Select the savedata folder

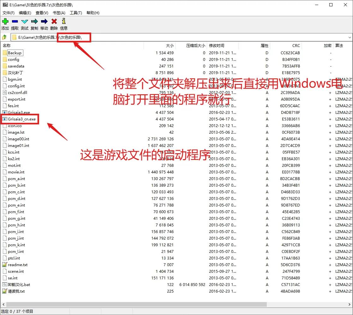(16, 66)
